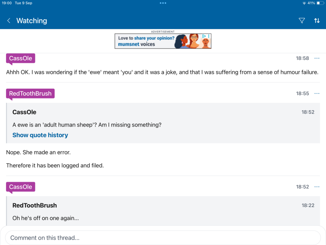Tap the back arrow beside Watching
This screenshot has width=326, height=245.
(9, 21)
